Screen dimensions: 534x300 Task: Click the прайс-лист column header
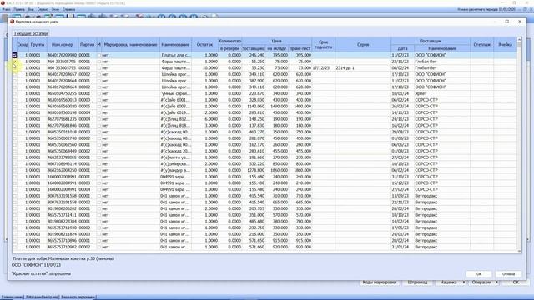300,48
